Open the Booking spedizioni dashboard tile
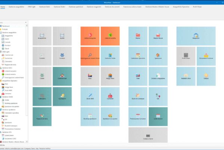224x150 pixels. click(x=90, y=117)
